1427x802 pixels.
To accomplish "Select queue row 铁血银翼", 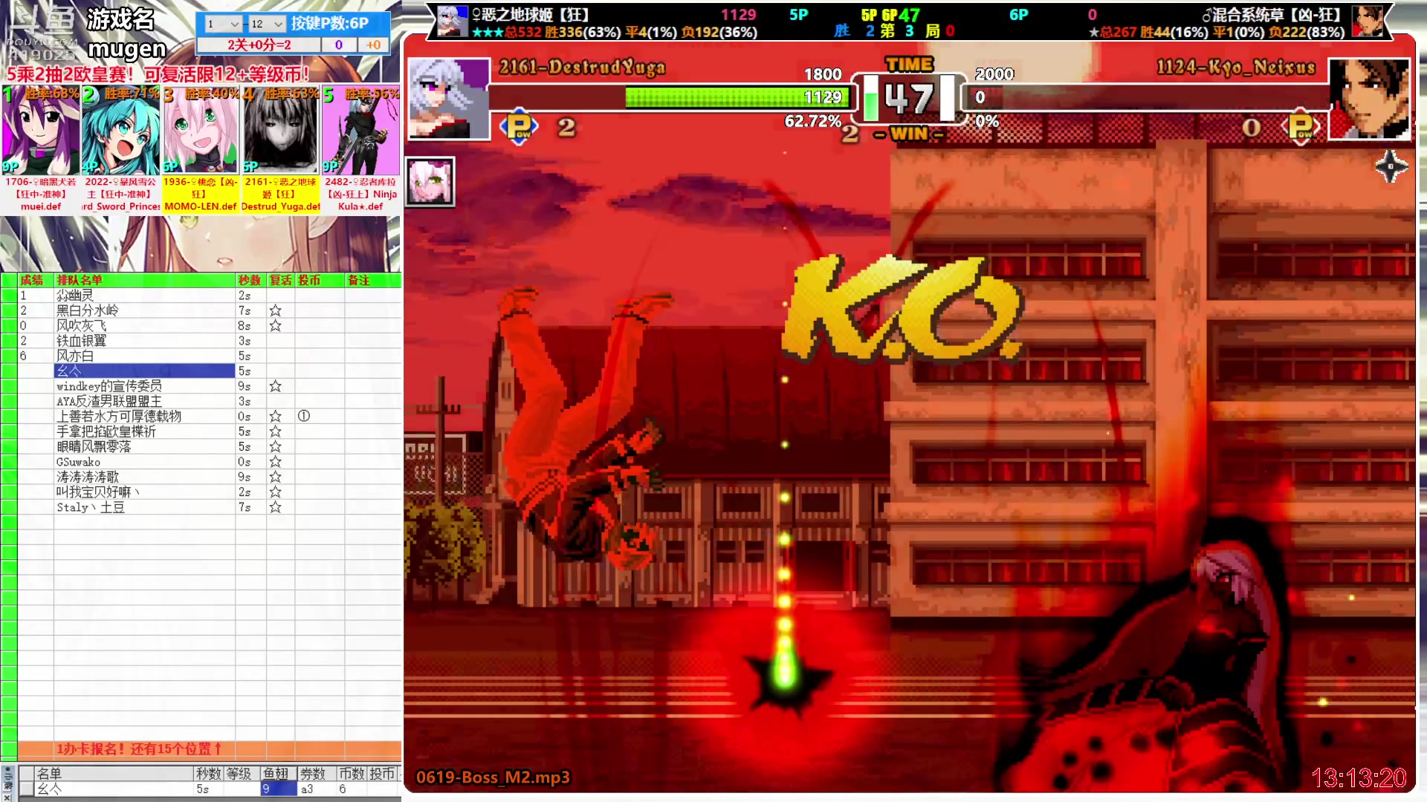I will tap(145, 341).
